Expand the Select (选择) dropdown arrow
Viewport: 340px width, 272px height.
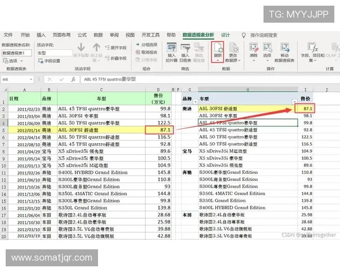pos(267,60)
